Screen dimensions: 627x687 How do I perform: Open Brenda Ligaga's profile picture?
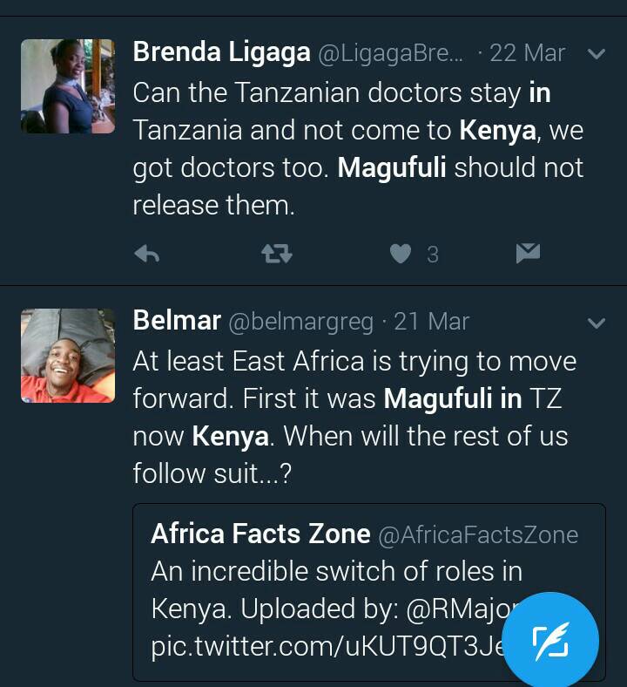coord(67,85)
